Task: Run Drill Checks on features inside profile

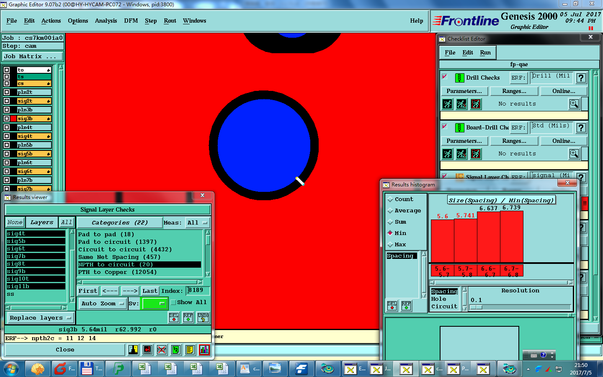Action: pyautogui.click(x=462, y=104)
